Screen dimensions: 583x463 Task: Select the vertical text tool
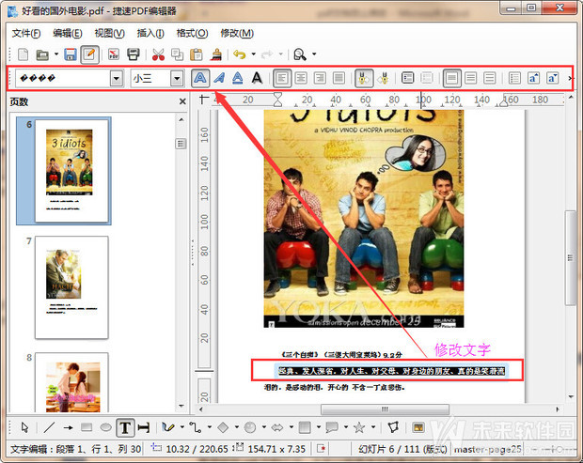(144, 427)
